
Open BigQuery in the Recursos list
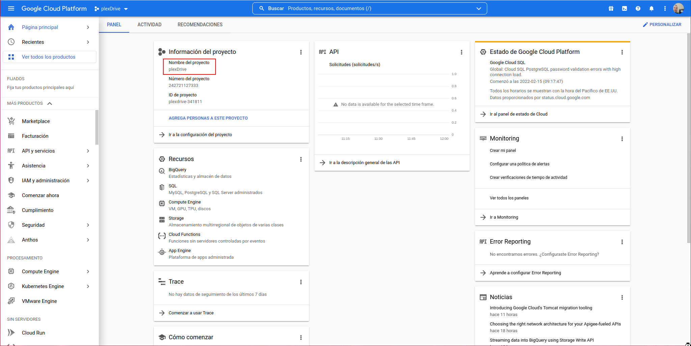tap(177, 170)
